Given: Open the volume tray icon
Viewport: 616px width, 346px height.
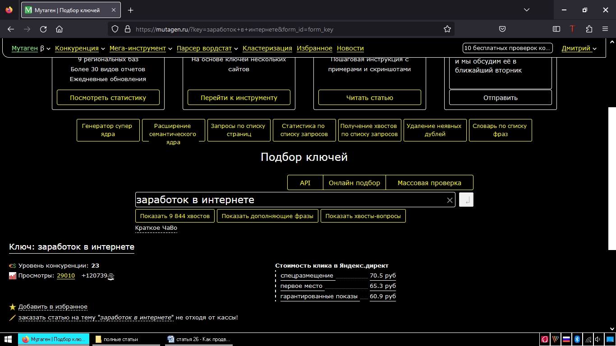Looking at the screenshot, I should pos(598,339).
